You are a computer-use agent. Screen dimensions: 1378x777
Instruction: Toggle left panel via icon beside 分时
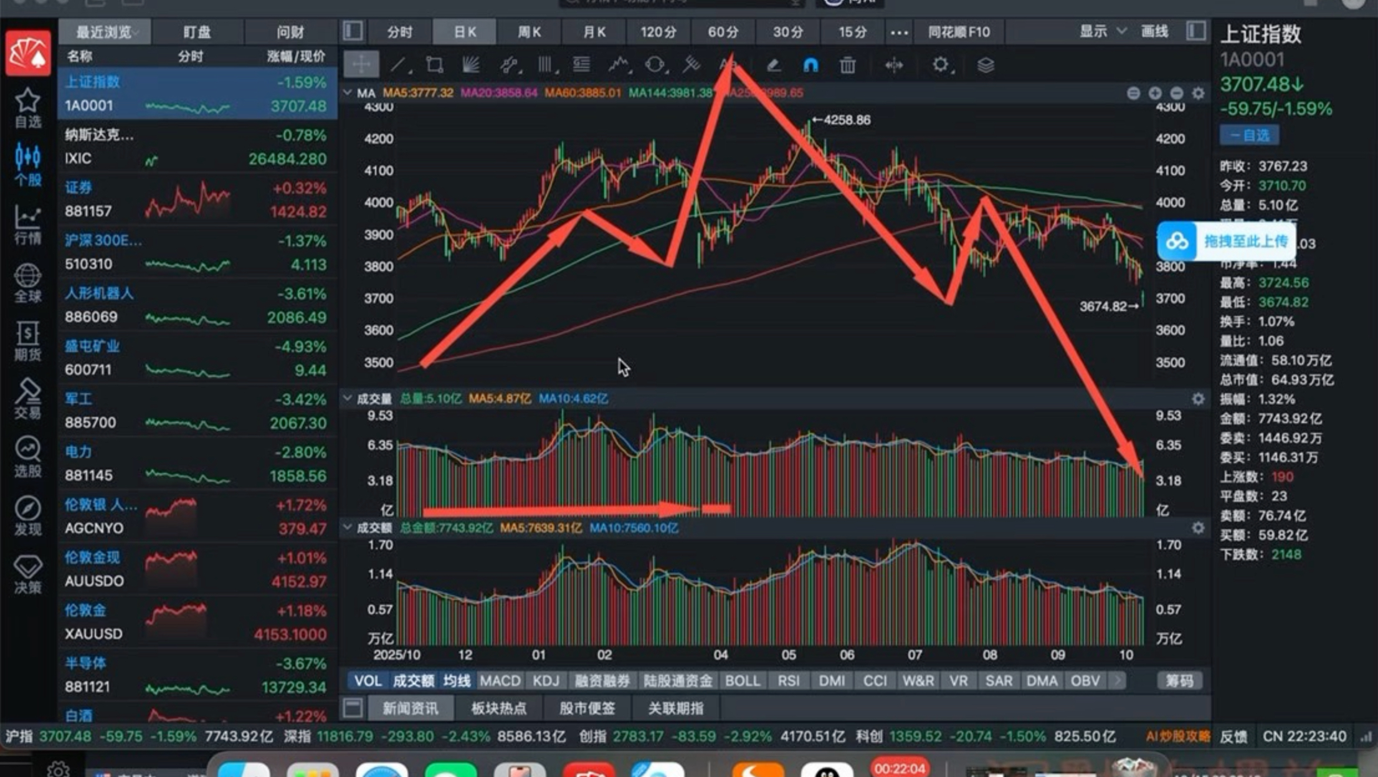click(353, 31)
